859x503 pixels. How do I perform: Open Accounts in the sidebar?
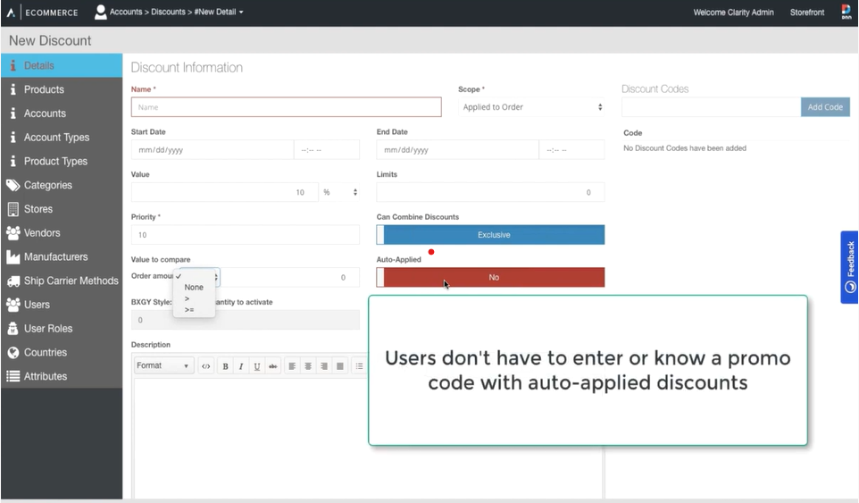pos(62,113)
